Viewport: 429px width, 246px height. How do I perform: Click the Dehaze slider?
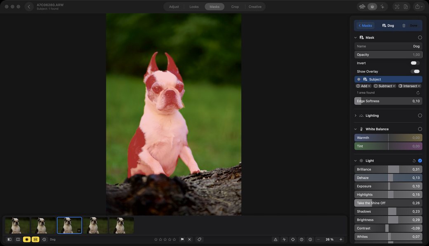pyautogui.click(x=388, y=178)
